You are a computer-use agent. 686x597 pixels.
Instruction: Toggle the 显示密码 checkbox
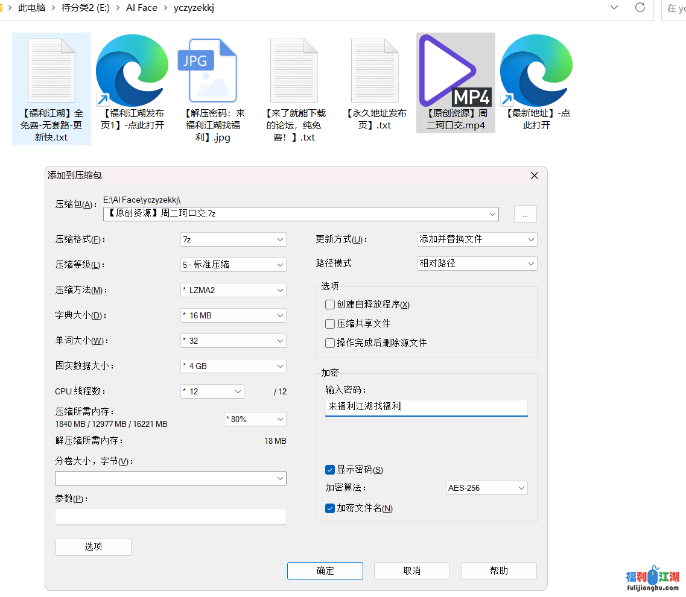(330, 470)
